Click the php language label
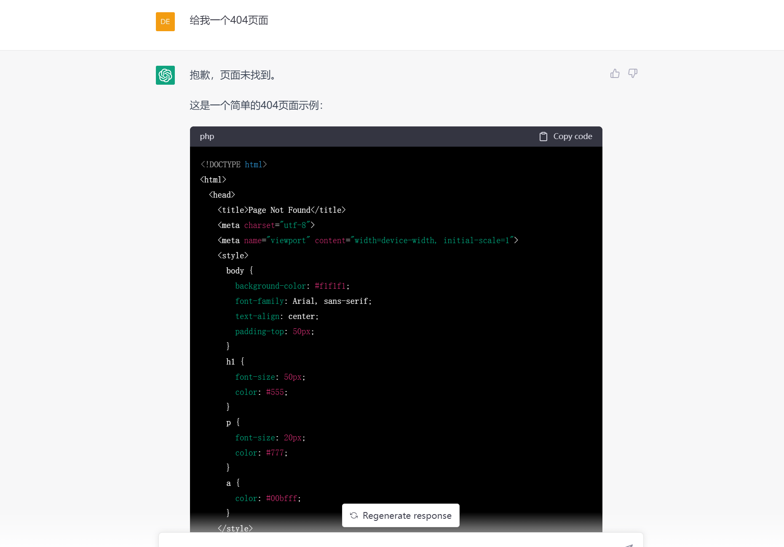The width and height of the screenshot is (784, 547). tap(207, 137)
